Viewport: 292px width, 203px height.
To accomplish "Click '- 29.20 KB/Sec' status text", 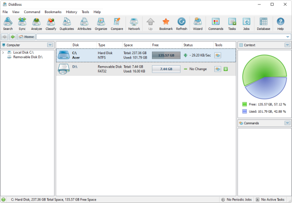I will [200, 56].
